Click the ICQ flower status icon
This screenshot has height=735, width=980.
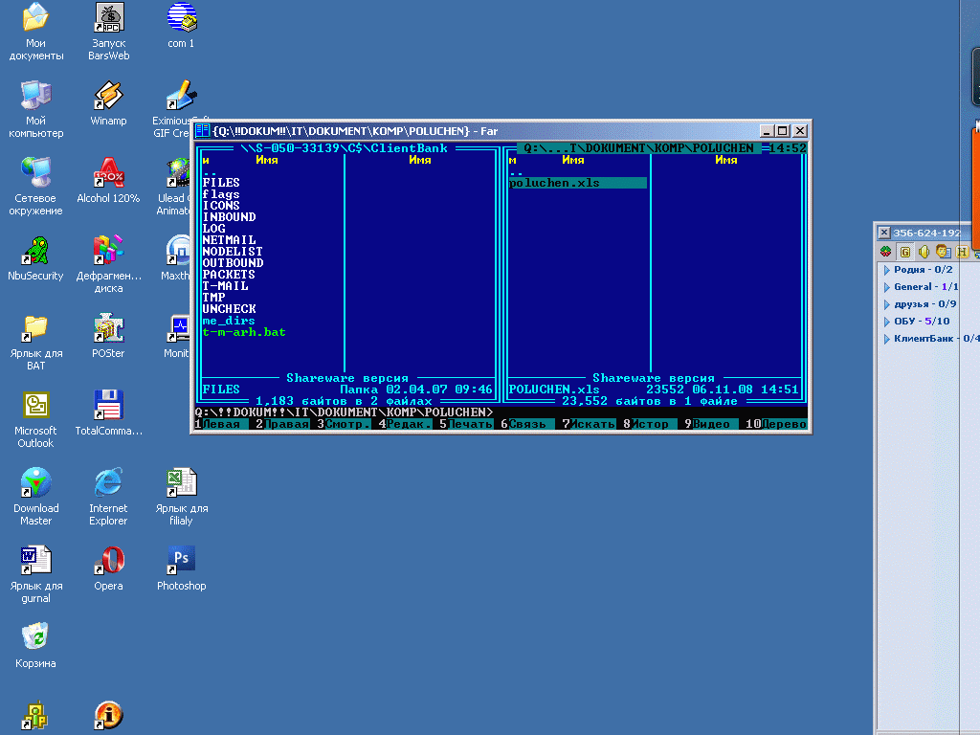[x=887, y=252]
